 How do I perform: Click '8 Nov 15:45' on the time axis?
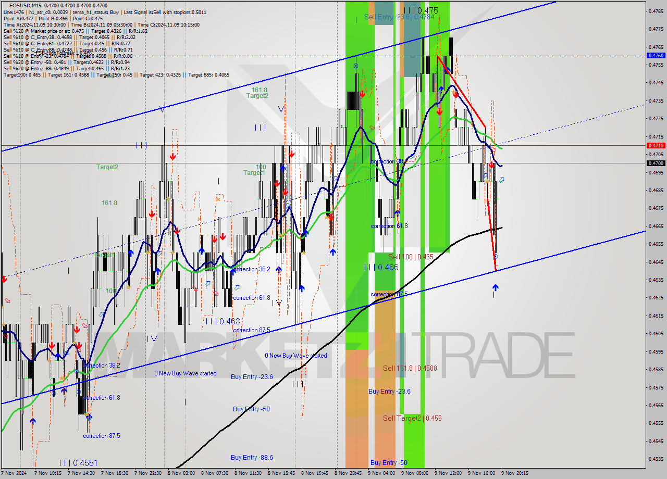point(281,473)
